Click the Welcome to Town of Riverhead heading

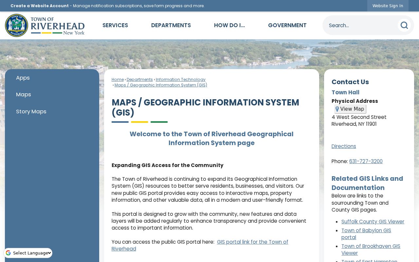[x=211, y=139]
